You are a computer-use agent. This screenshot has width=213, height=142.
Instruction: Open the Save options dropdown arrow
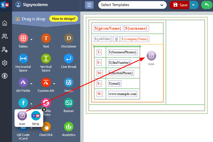pyautogui.click(x=194, y=5)
